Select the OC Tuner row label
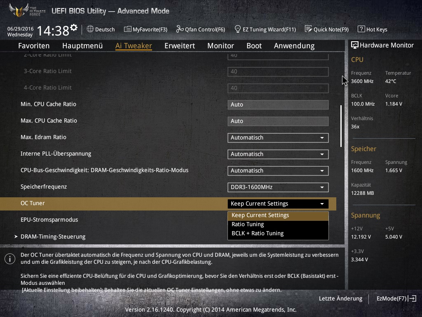Image resolution: width=422 pixels, height=317 pixels. coord(33,203)
